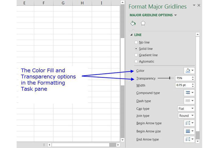Click the three-dot sheet tab splitter handle

pos(44,145)
